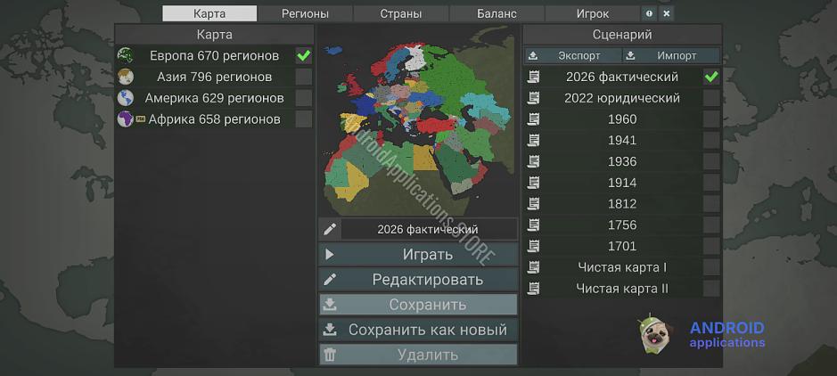Click scroll icon of 1756 scenario
This screenshot has width=837, height=376.
(533, 225)
